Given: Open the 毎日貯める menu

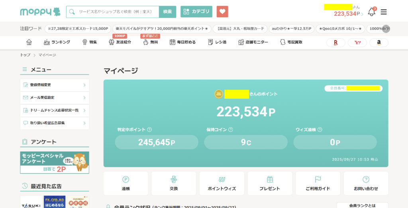Looking at the screenshot, I should point(182,42).
